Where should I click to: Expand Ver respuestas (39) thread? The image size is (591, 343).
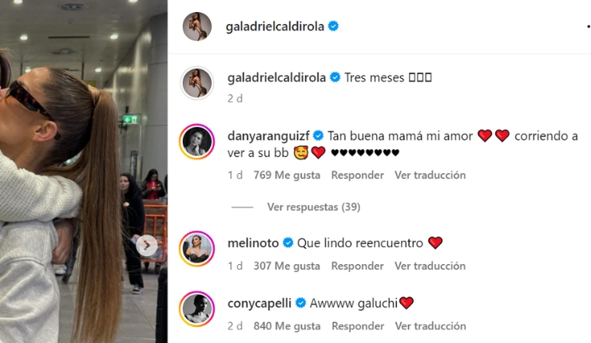coord(314,207)
